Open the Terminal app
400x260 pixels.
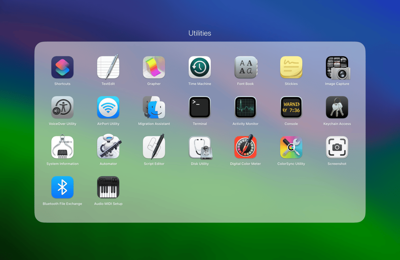[x=200, y=107]
